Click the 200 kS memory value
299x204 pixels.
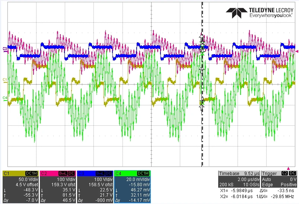point(226,185)
